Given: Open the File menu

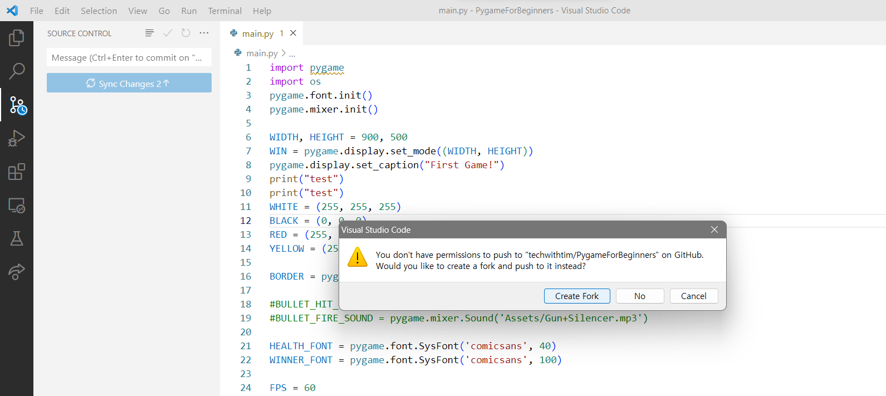Looking at the screenshot, I should (37, 11).
